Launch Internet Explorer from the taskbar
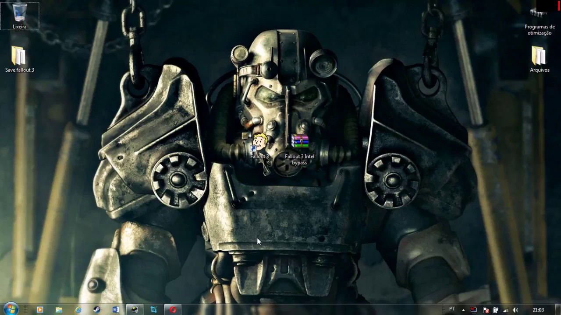Image resolution: width=561 pixels, height=315 pixels. [x=78, y=310]
